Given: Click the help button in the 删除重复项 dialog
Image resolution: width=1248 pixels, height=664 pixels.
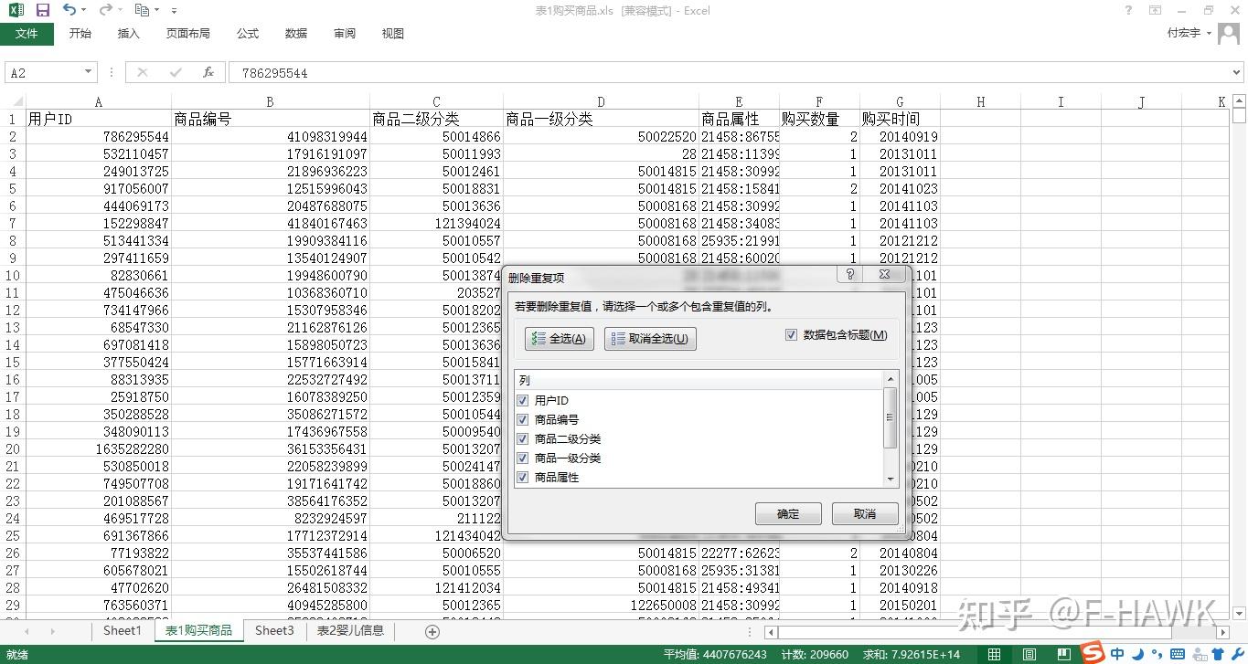Looking at the screenshot, I should [x=850, y=274].
